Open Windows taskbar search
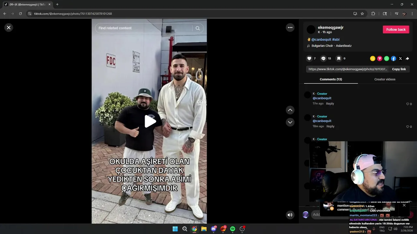417x234 pixels. tap(185, 229)
